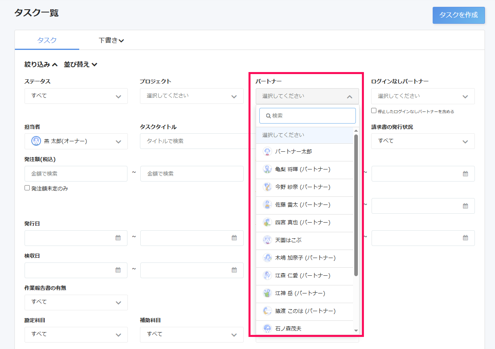The width and height of the screenshot is (495, 349).
Task: Open the ステータス dropdown
Action: point(76,96)
